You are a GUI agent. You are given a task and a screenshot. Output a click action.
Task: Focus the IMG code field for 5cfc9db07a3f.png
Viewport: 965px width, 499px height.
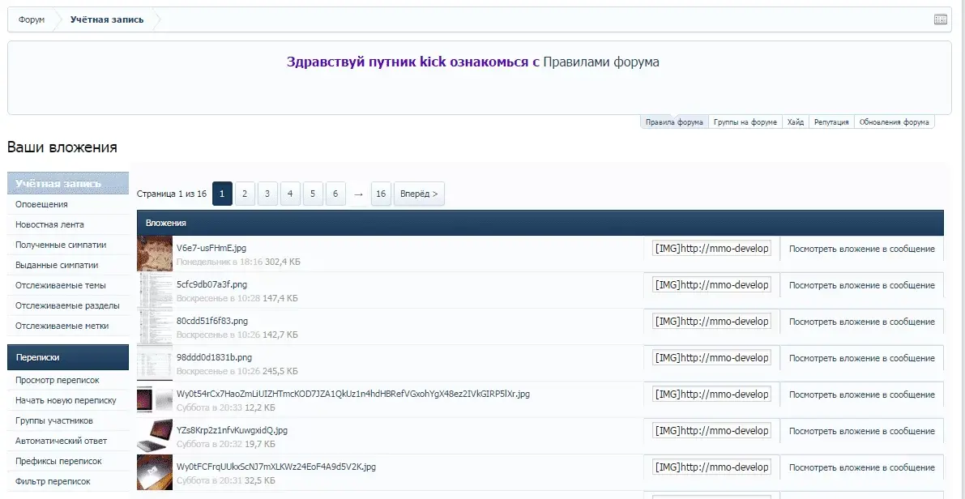pos(711,285)
